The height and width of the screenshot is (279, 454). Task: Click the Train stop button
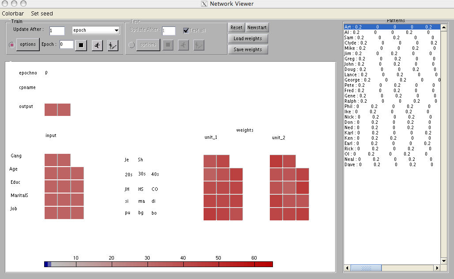pyautogui.click(x=81, y=45)
